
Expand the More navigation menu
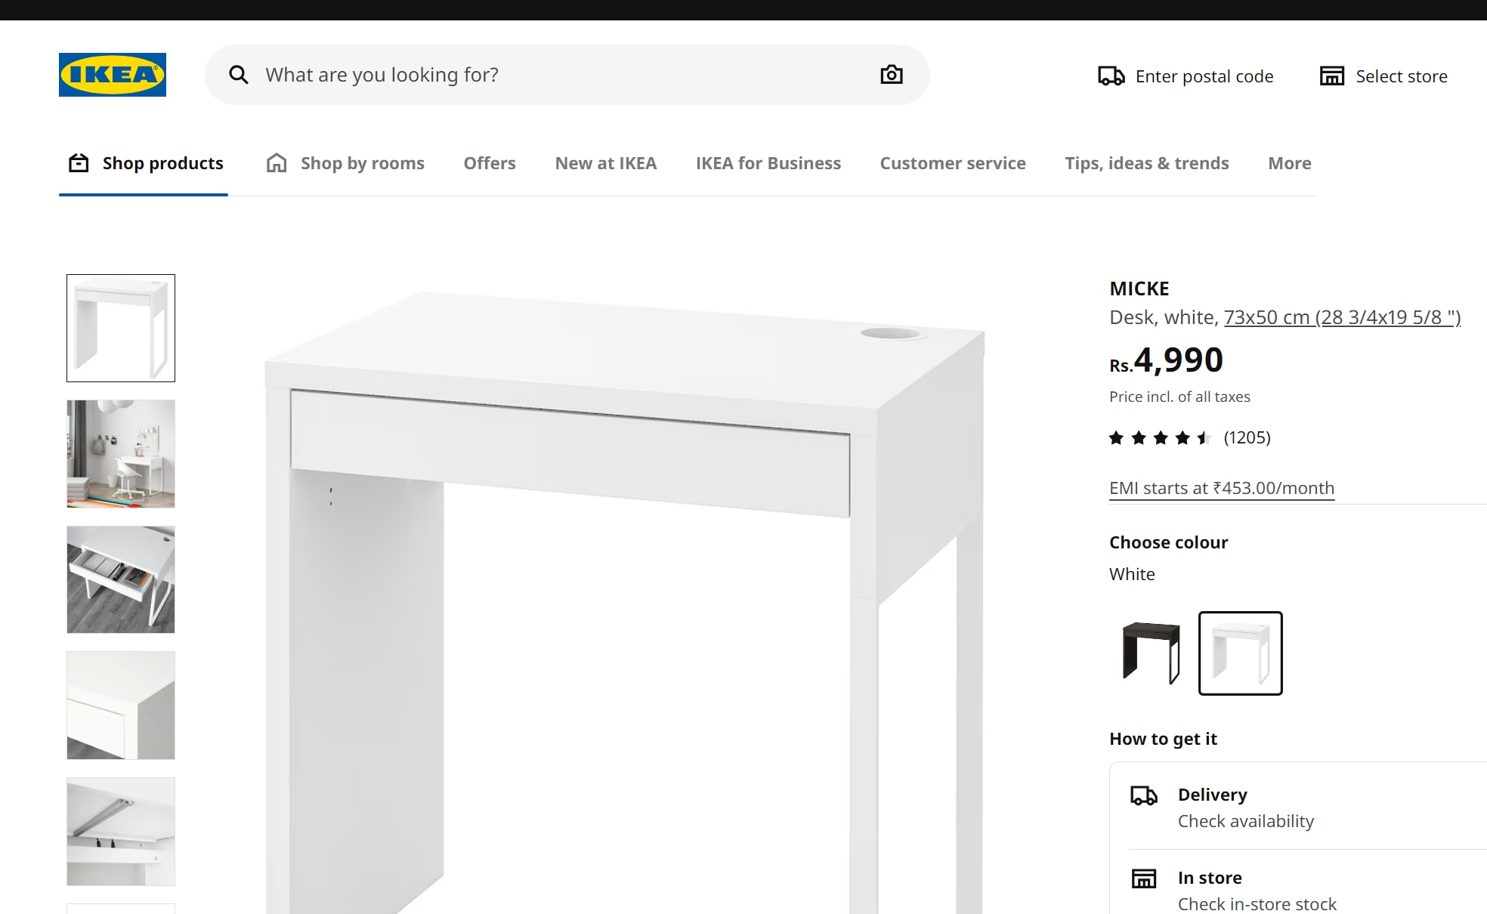[1290, 163]
